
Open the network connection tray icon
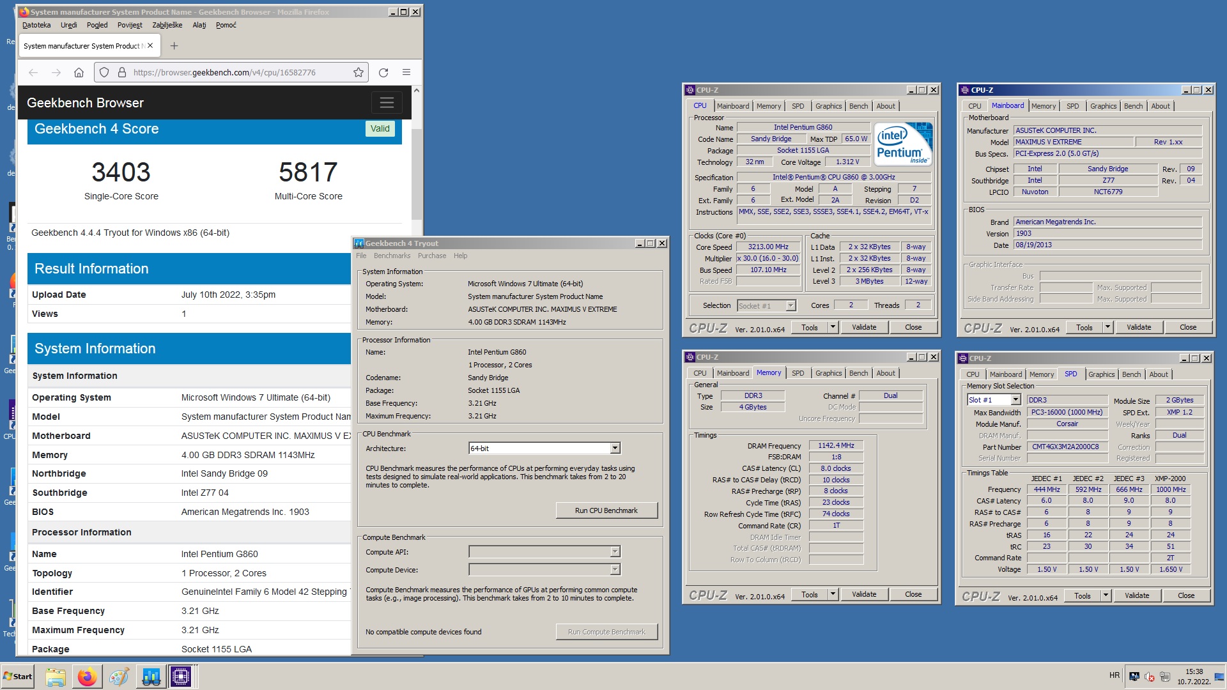[1164, 677]
